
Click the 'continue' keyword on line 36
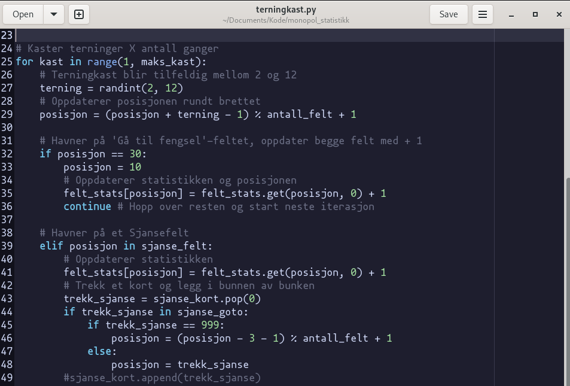[87, 206]
